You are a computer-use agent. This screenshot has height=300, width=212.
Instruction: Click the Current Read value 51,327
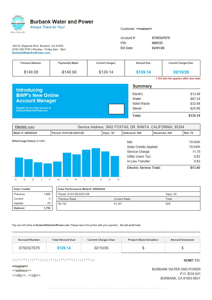click(118, 204)
